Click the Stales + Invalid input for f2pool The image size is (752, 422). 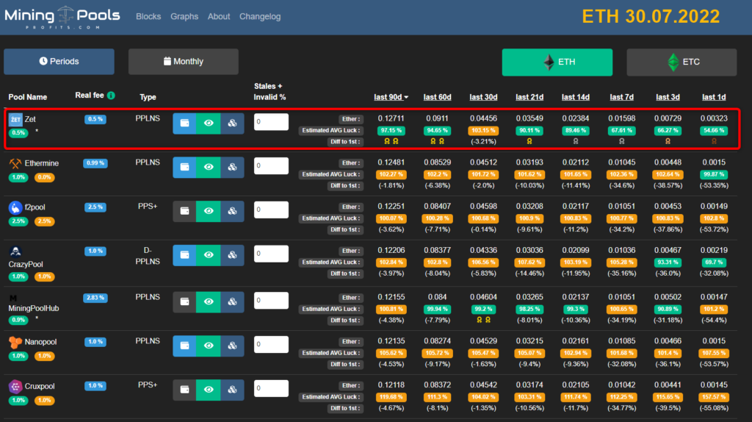(x=271, y=210)
